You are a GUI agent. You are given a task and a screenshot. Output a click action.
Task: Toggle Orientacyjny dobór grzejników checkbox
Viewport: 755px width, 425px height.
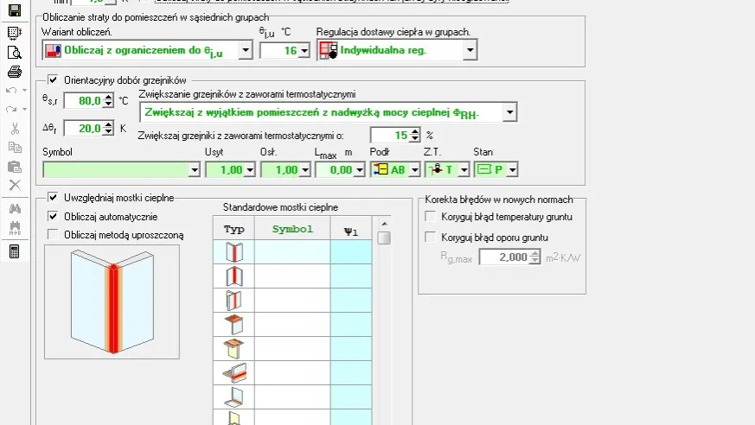(x=53, y=80)
